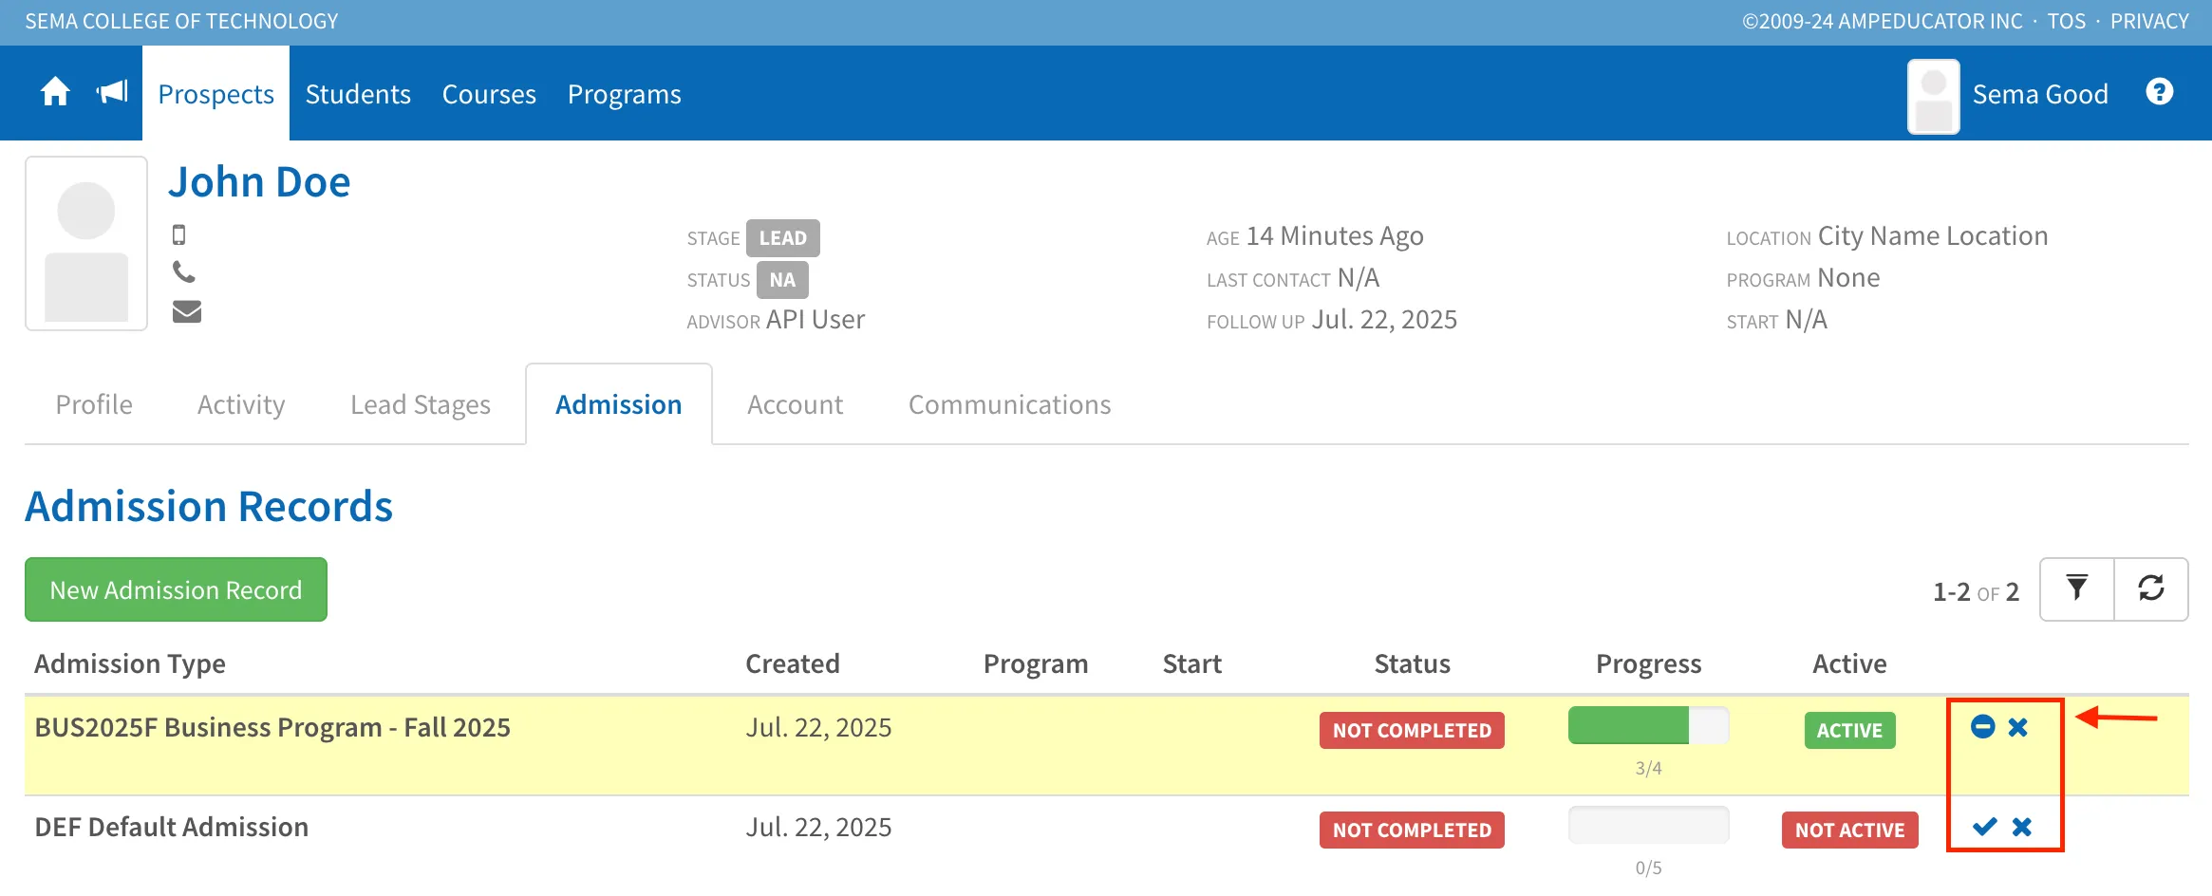Open the Account tab
Screen dimensions: 2212x896
point(796,404)
